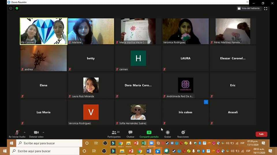Switch to Vista del hablante
Image resolution: width=277 pixels, height=155 pixels.
248,8
